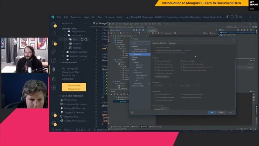
Task: Open the What's New link
Action: pos(71,100)
